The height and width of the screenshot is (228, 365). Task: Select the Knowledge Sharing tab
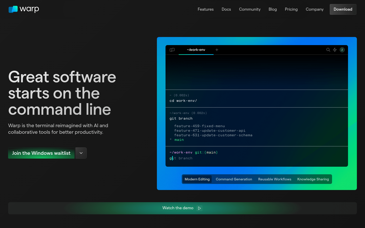click(x=313, y=179)
